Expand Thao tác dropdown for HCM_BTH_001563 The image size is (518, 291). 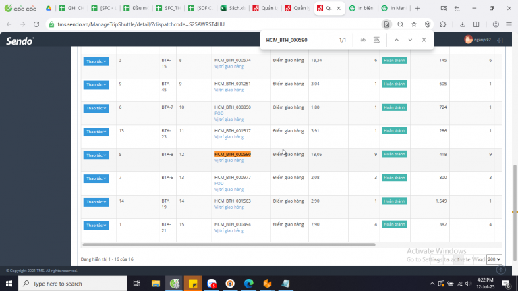96,202
